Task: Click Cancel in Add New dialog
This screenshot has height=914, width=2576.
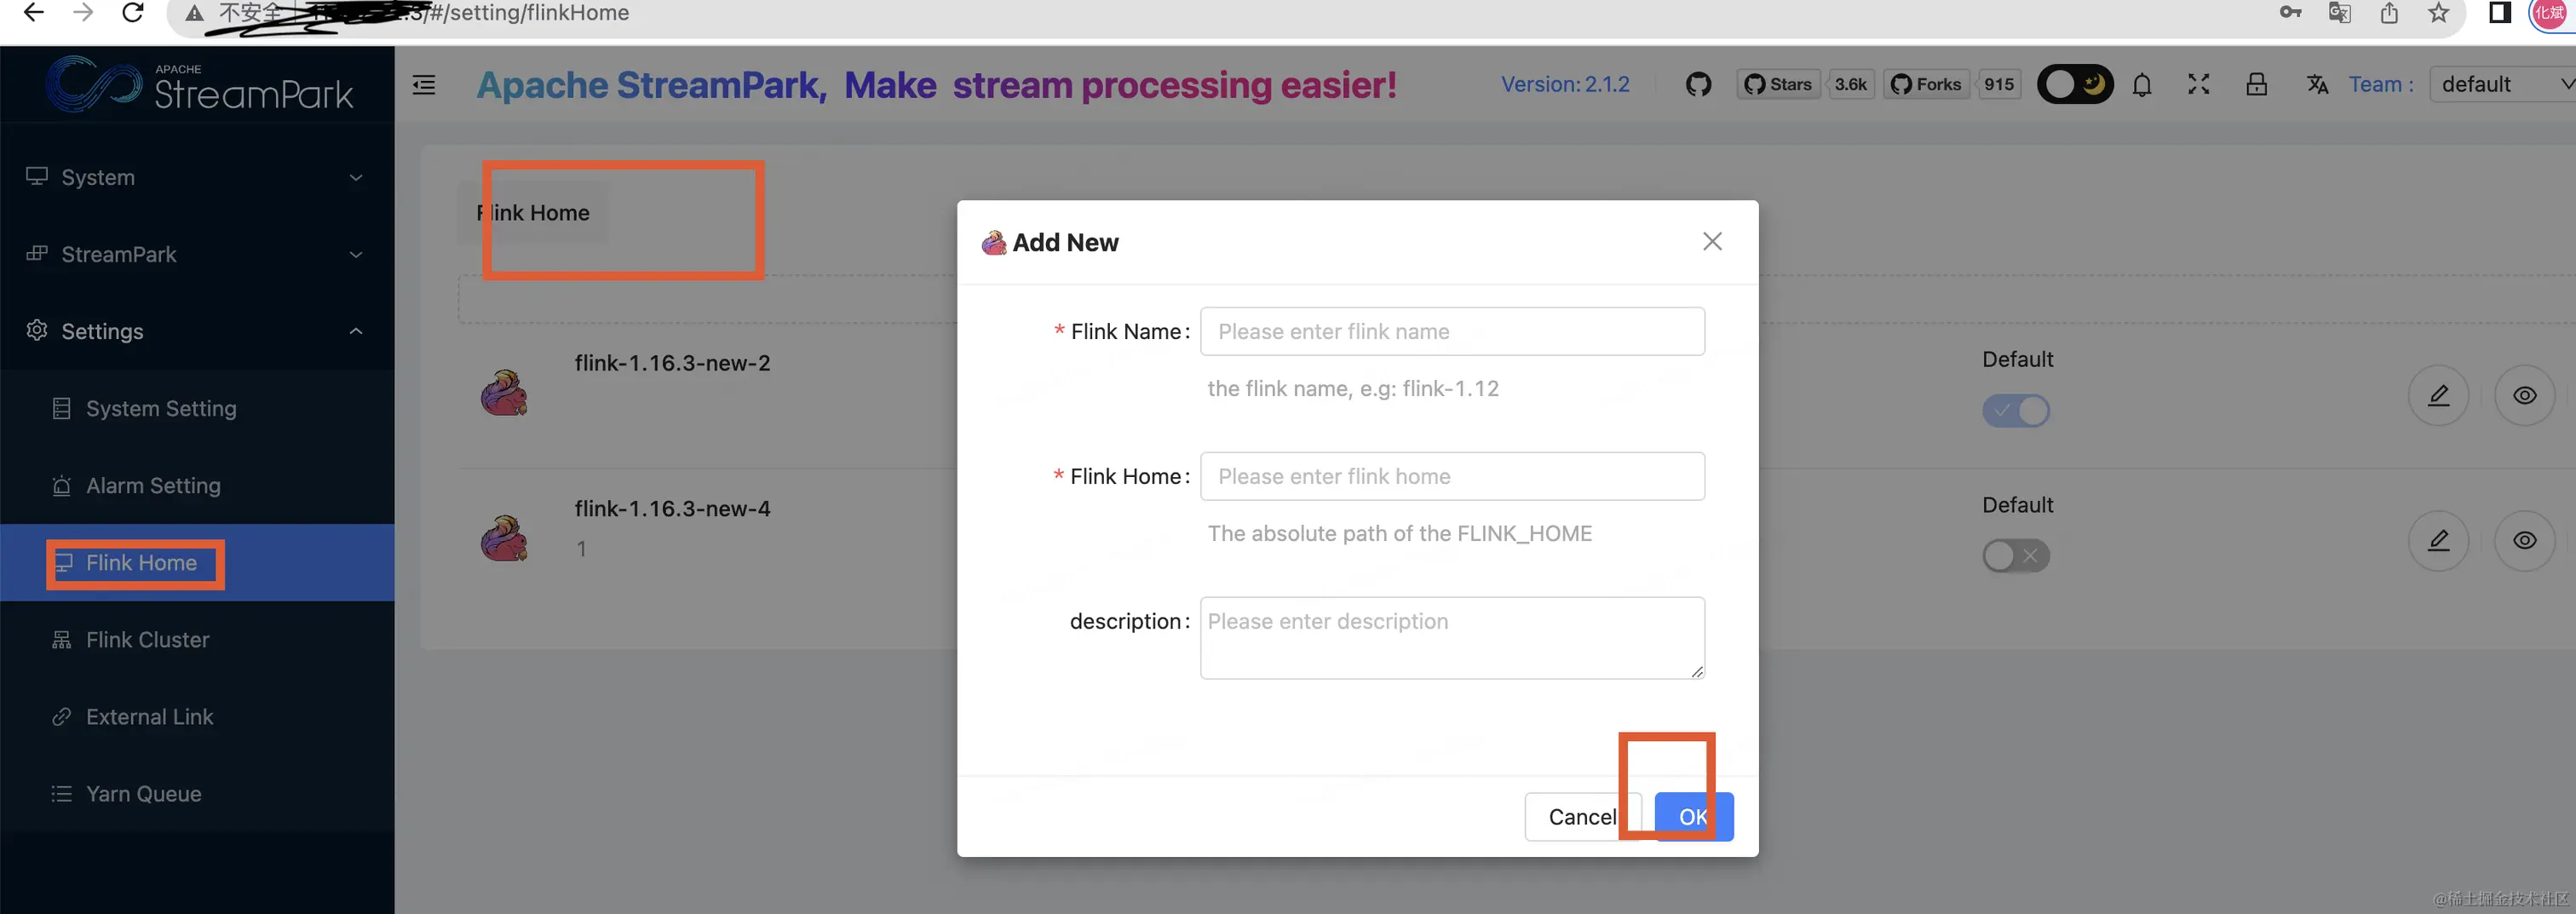Action: (1582, 817)
